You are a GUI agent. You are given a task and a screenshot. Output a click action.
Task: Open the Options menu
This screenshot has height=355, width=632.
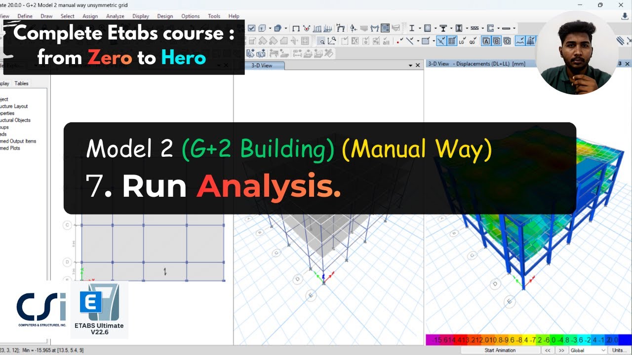pos(191,16)
